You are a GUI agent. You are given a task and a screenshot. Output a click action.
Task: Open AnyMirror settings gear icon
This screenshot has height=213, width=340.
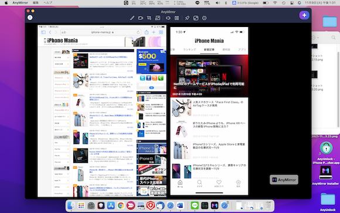tap(204, 18)
